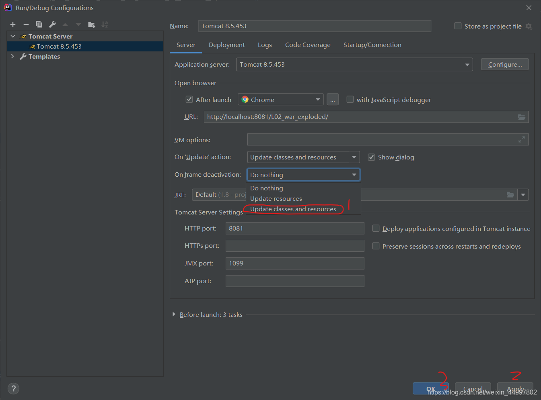
Task: Switch to the Code Coverage tab
Action: (x=308, y=45)
